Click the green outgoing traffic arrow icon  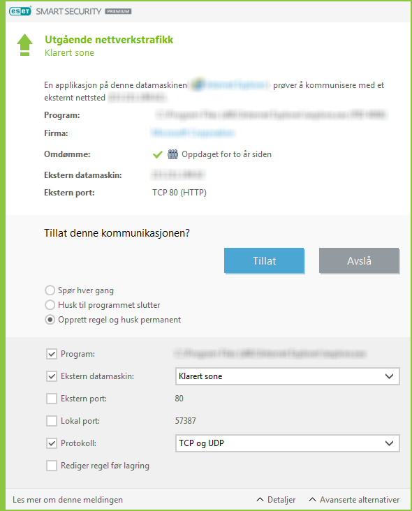(24, 45)
